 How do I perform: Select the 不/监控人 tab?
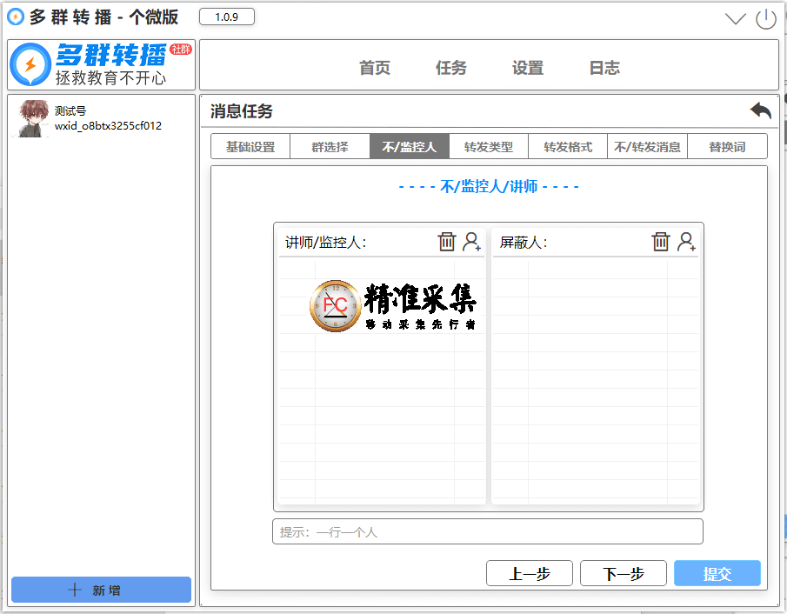(x=409, y=147)
